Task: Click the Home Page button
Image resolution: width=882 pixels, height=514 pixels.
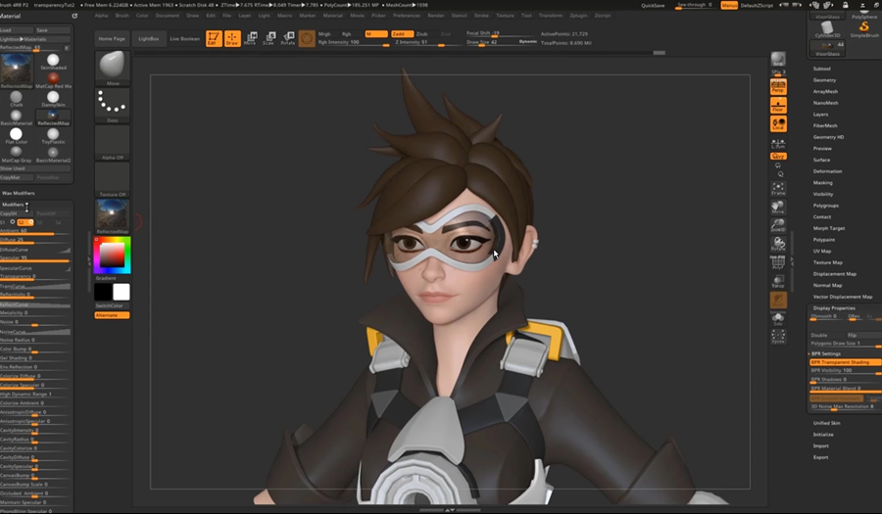Action: 112,39
